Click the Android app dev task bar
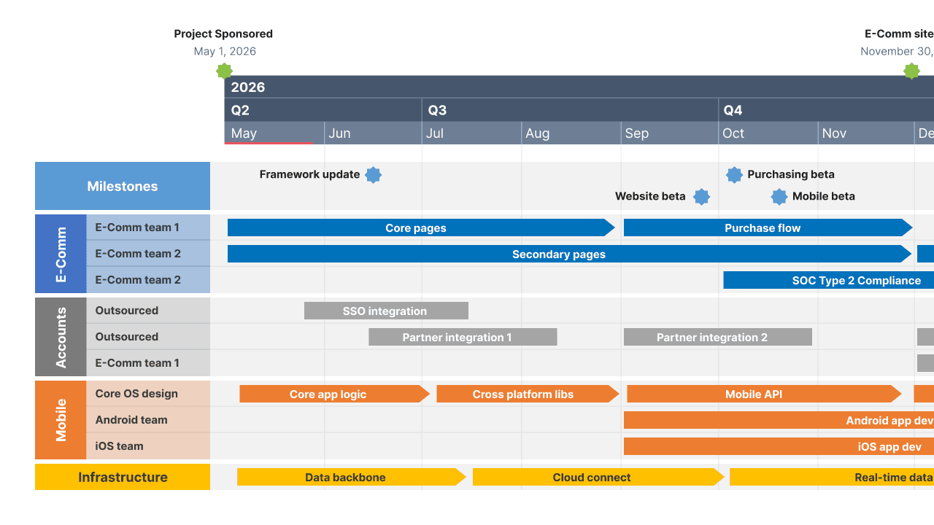 tap(779, 421)
